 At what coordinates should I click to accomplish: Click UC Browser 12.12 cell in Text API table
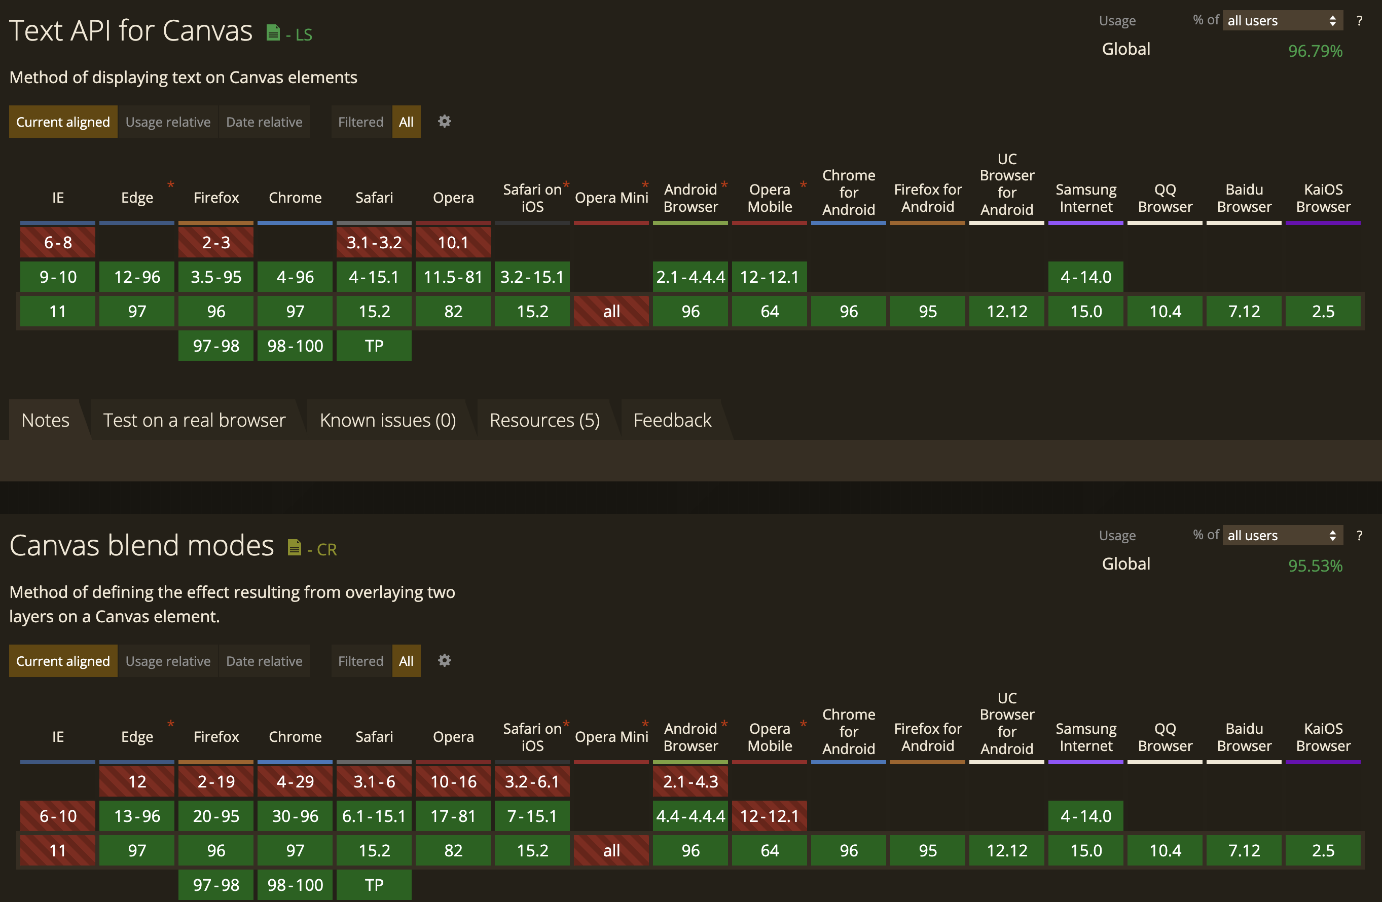click(1007, 311)
